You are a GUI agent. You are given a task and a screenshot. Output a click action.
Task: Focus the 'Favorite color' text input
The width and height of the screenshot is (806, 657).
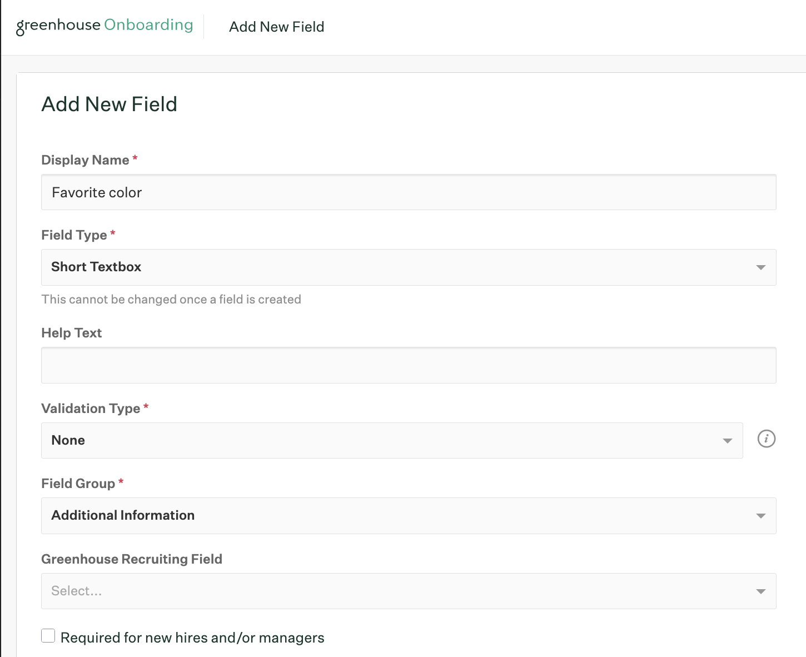click(x=408, y=192)
